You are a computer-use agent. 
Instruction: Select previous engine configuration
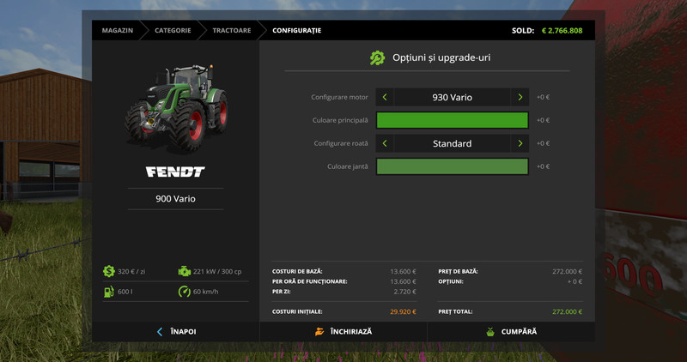point(385,98)
